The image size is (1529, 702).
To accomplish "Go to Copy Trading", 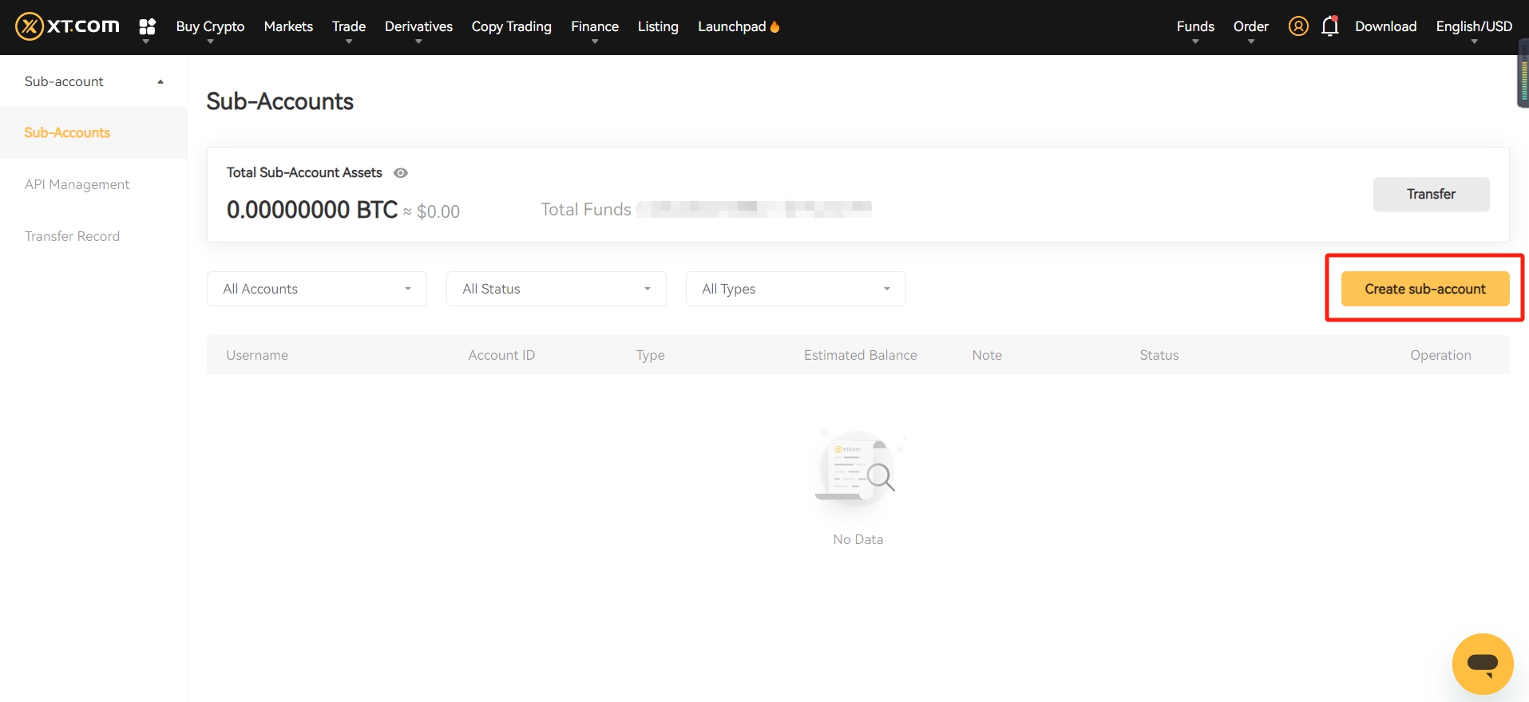I will [x=511, y=26].
